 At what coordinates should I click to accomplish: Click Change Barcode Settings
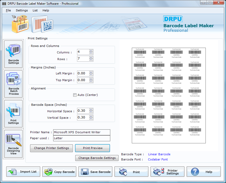(97, 158)
